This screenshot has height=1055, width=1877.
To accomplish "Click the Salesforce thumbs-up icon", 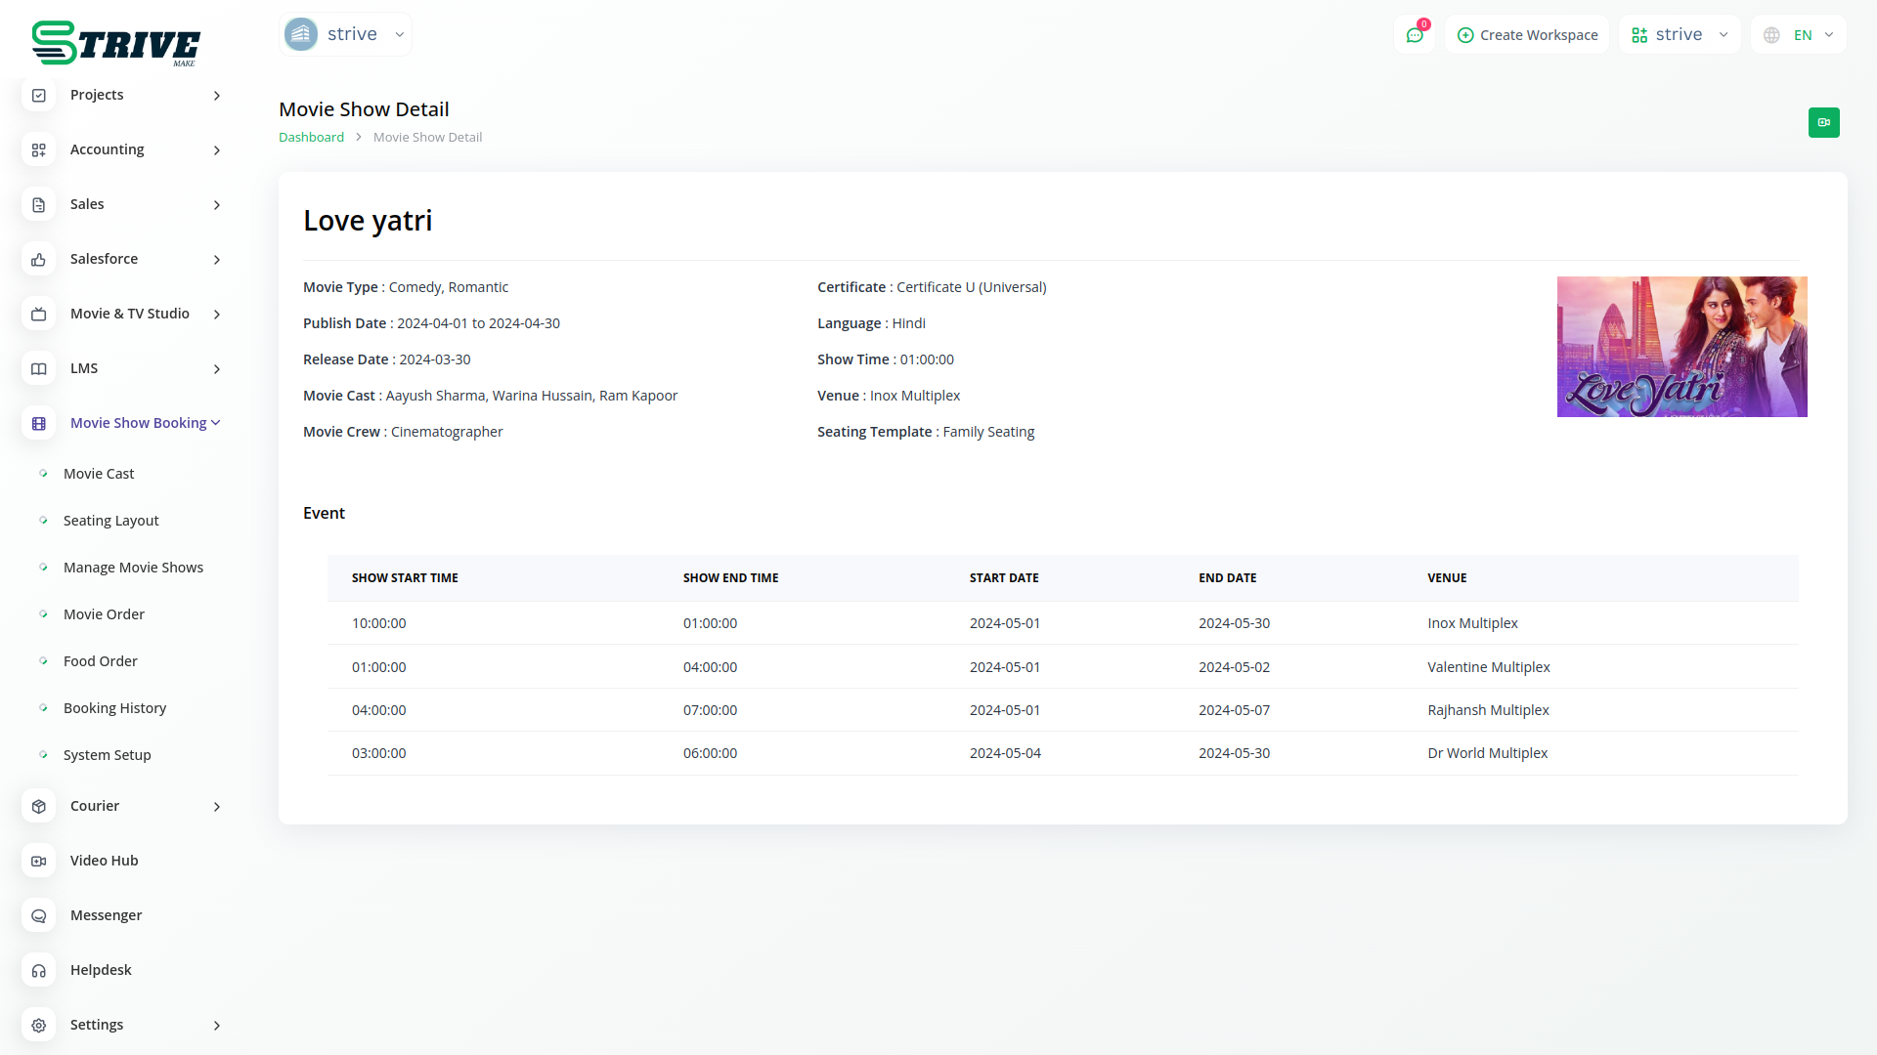I will pos(39,259).
